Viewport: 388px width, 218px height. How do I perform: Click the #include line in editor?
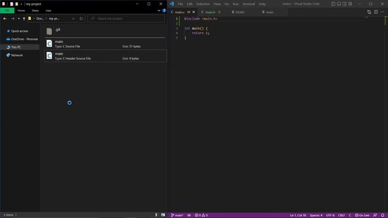click(x=201, y=19)
